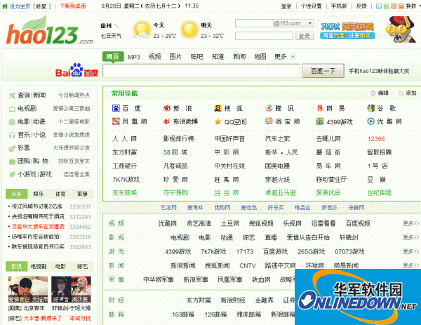This screenshot has width=421, height=325.
Task: Click the email username input field
Action: pyautogui.click(x=254, y=23)
